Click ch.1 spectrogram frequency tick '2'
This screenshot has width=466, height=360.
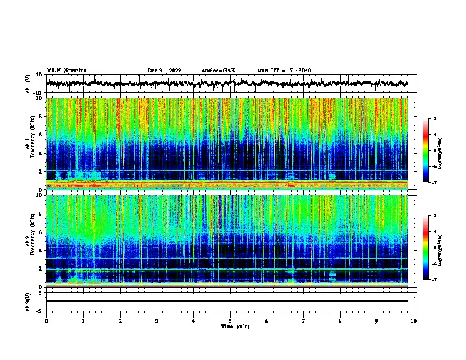[41, 171]
